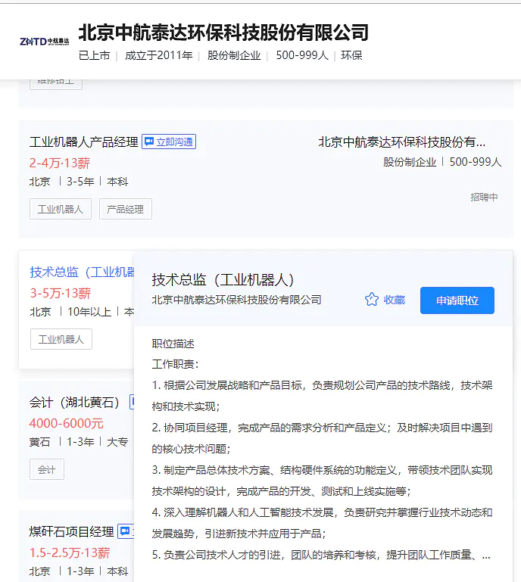
Task: Click the popup title 技术总监（工业机器人）
Action: coord(223,279)
